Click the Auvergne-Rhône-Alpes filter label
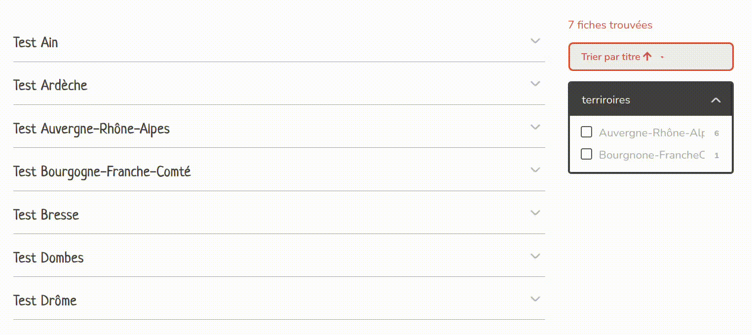The width and height of the screenshot is (752, 335). (x=651, y=133)
